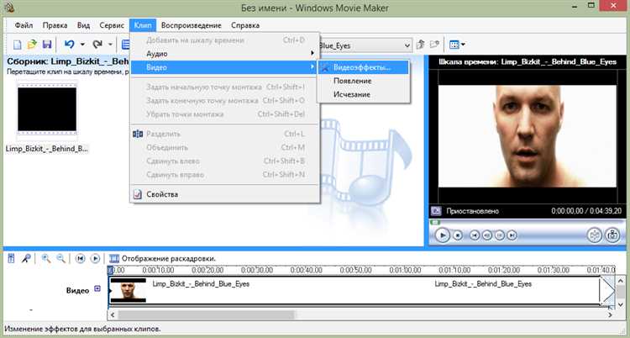Open the Файл menu
Screen dimensions: 630x338
point(24,25)
